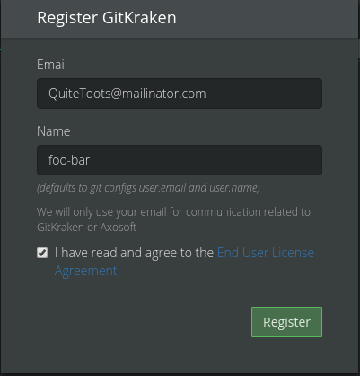Click the green Register button

tap(286, 322)
